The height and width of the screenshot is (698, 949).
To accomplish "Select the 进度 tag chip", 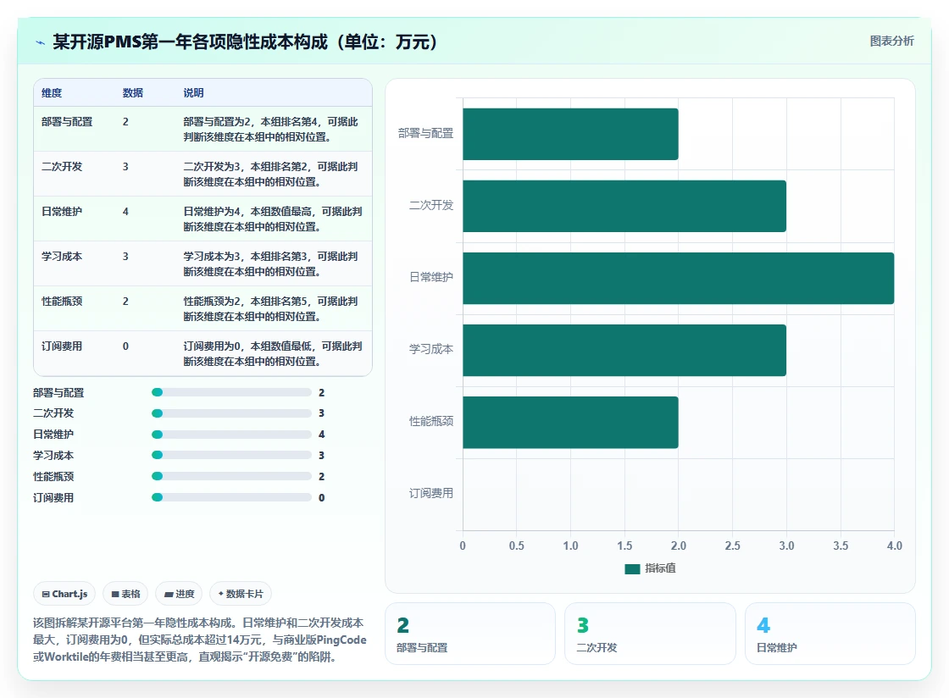I will (179, 594).
